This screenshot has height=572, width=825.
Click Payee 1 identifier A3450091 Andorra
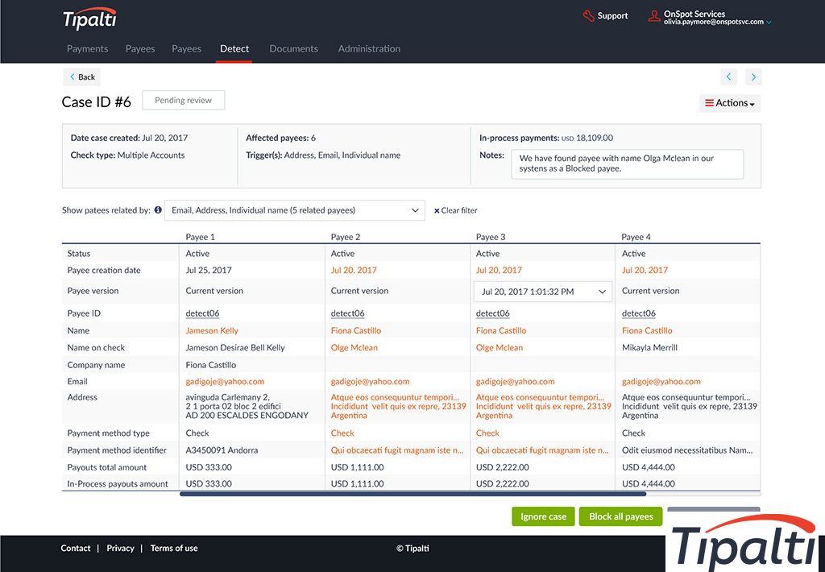click(222, 450)
